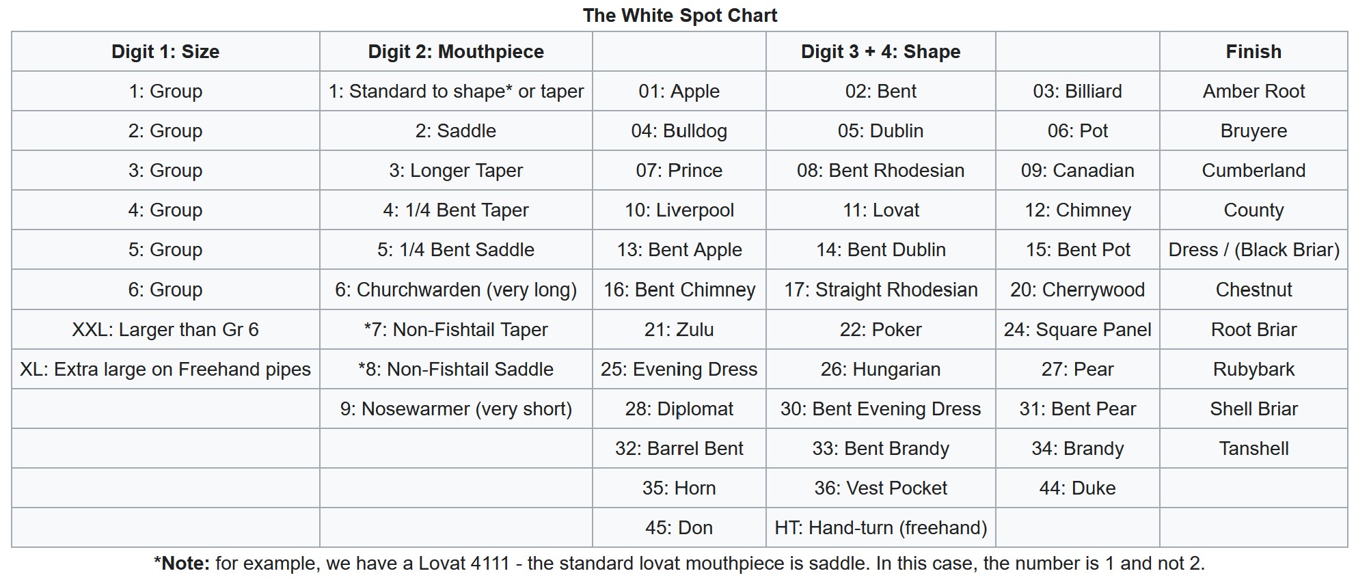Click the "Finish" column header

click(1253, 52)
